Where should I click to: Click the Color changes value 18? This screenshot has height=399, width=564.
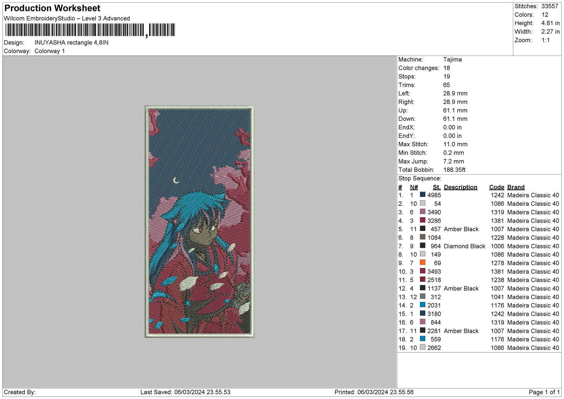click(x=447, y=68)
